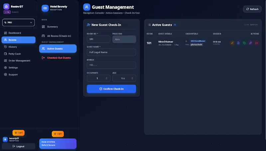The height and width of the screenshot is (151, 266).
Task: Click the PRO badge under Restro QT
Action: click(7, 12)
